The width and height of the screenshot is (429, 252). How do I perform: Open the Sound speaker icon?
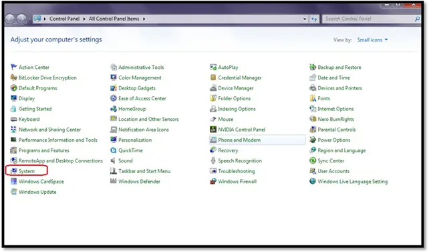[x=114, y=161]
